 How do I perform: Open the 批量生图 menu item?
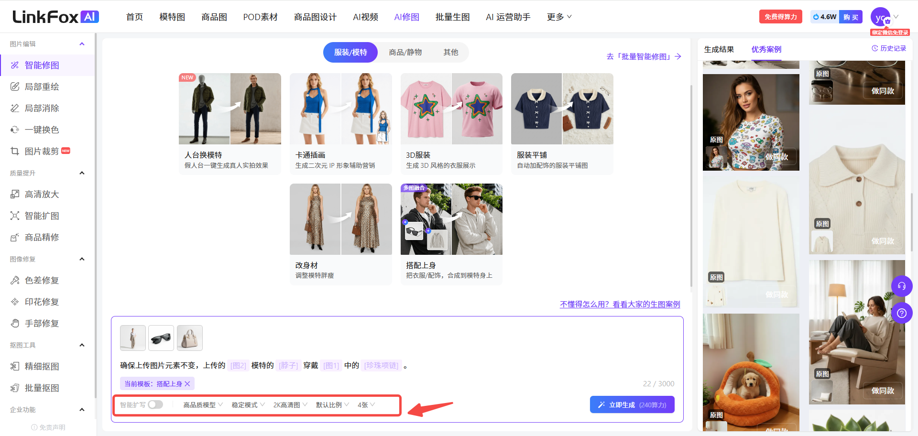click(452, 17)
